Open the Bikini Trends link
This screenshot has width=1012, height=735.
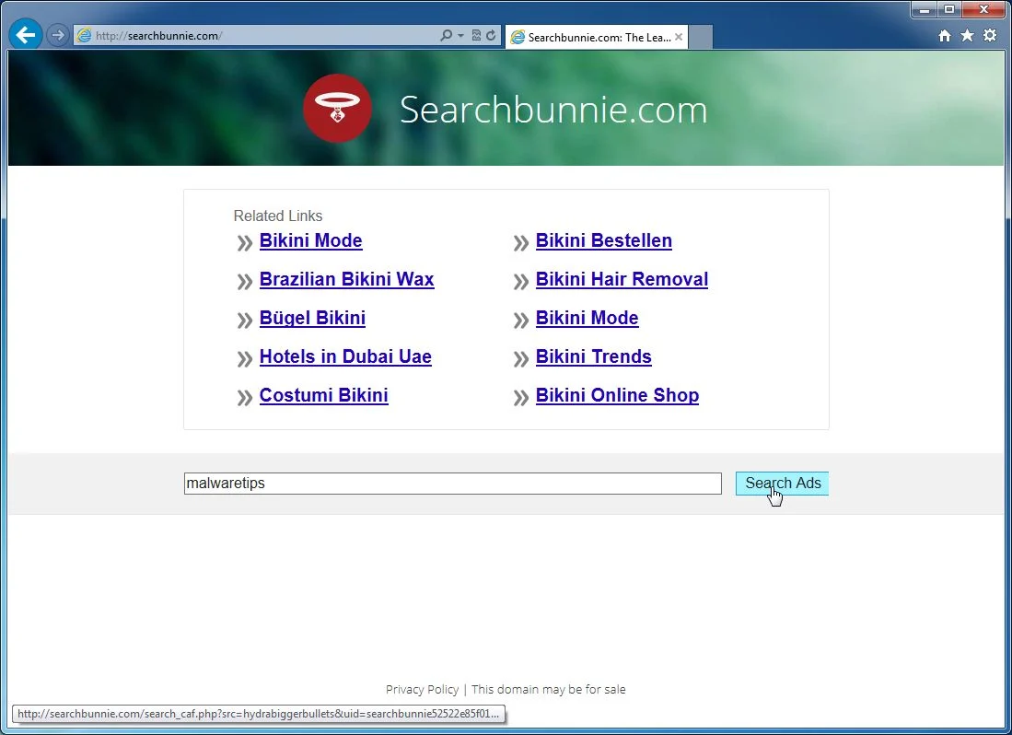tap(593, 356)
